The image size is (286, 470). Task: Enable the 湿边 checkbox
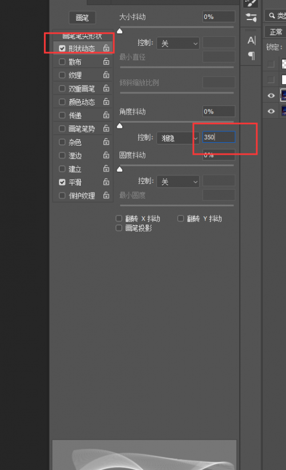click(x=62, y=155)
